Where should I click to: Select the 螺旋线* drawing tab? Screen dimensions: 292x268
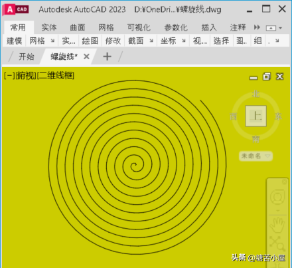point(64,57)
